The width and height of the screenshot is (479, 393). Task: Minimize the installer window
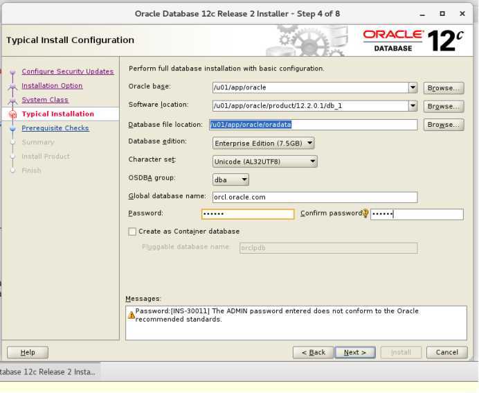[x=422, y=14]
